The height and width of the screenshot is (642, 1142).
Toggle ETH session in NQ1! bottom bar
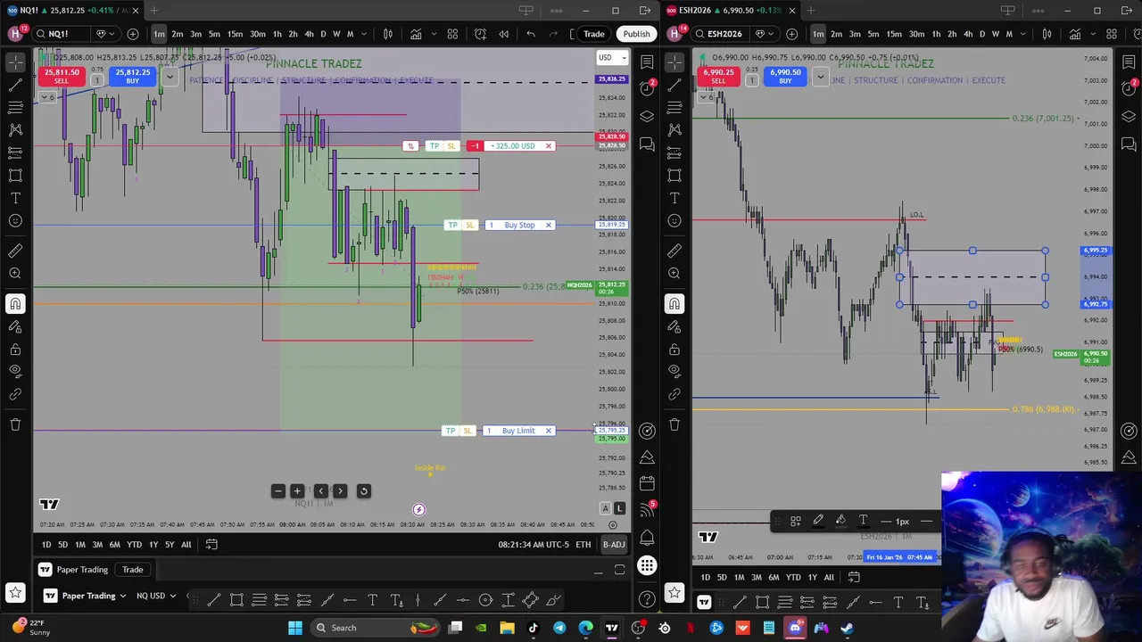pos(583,545)
